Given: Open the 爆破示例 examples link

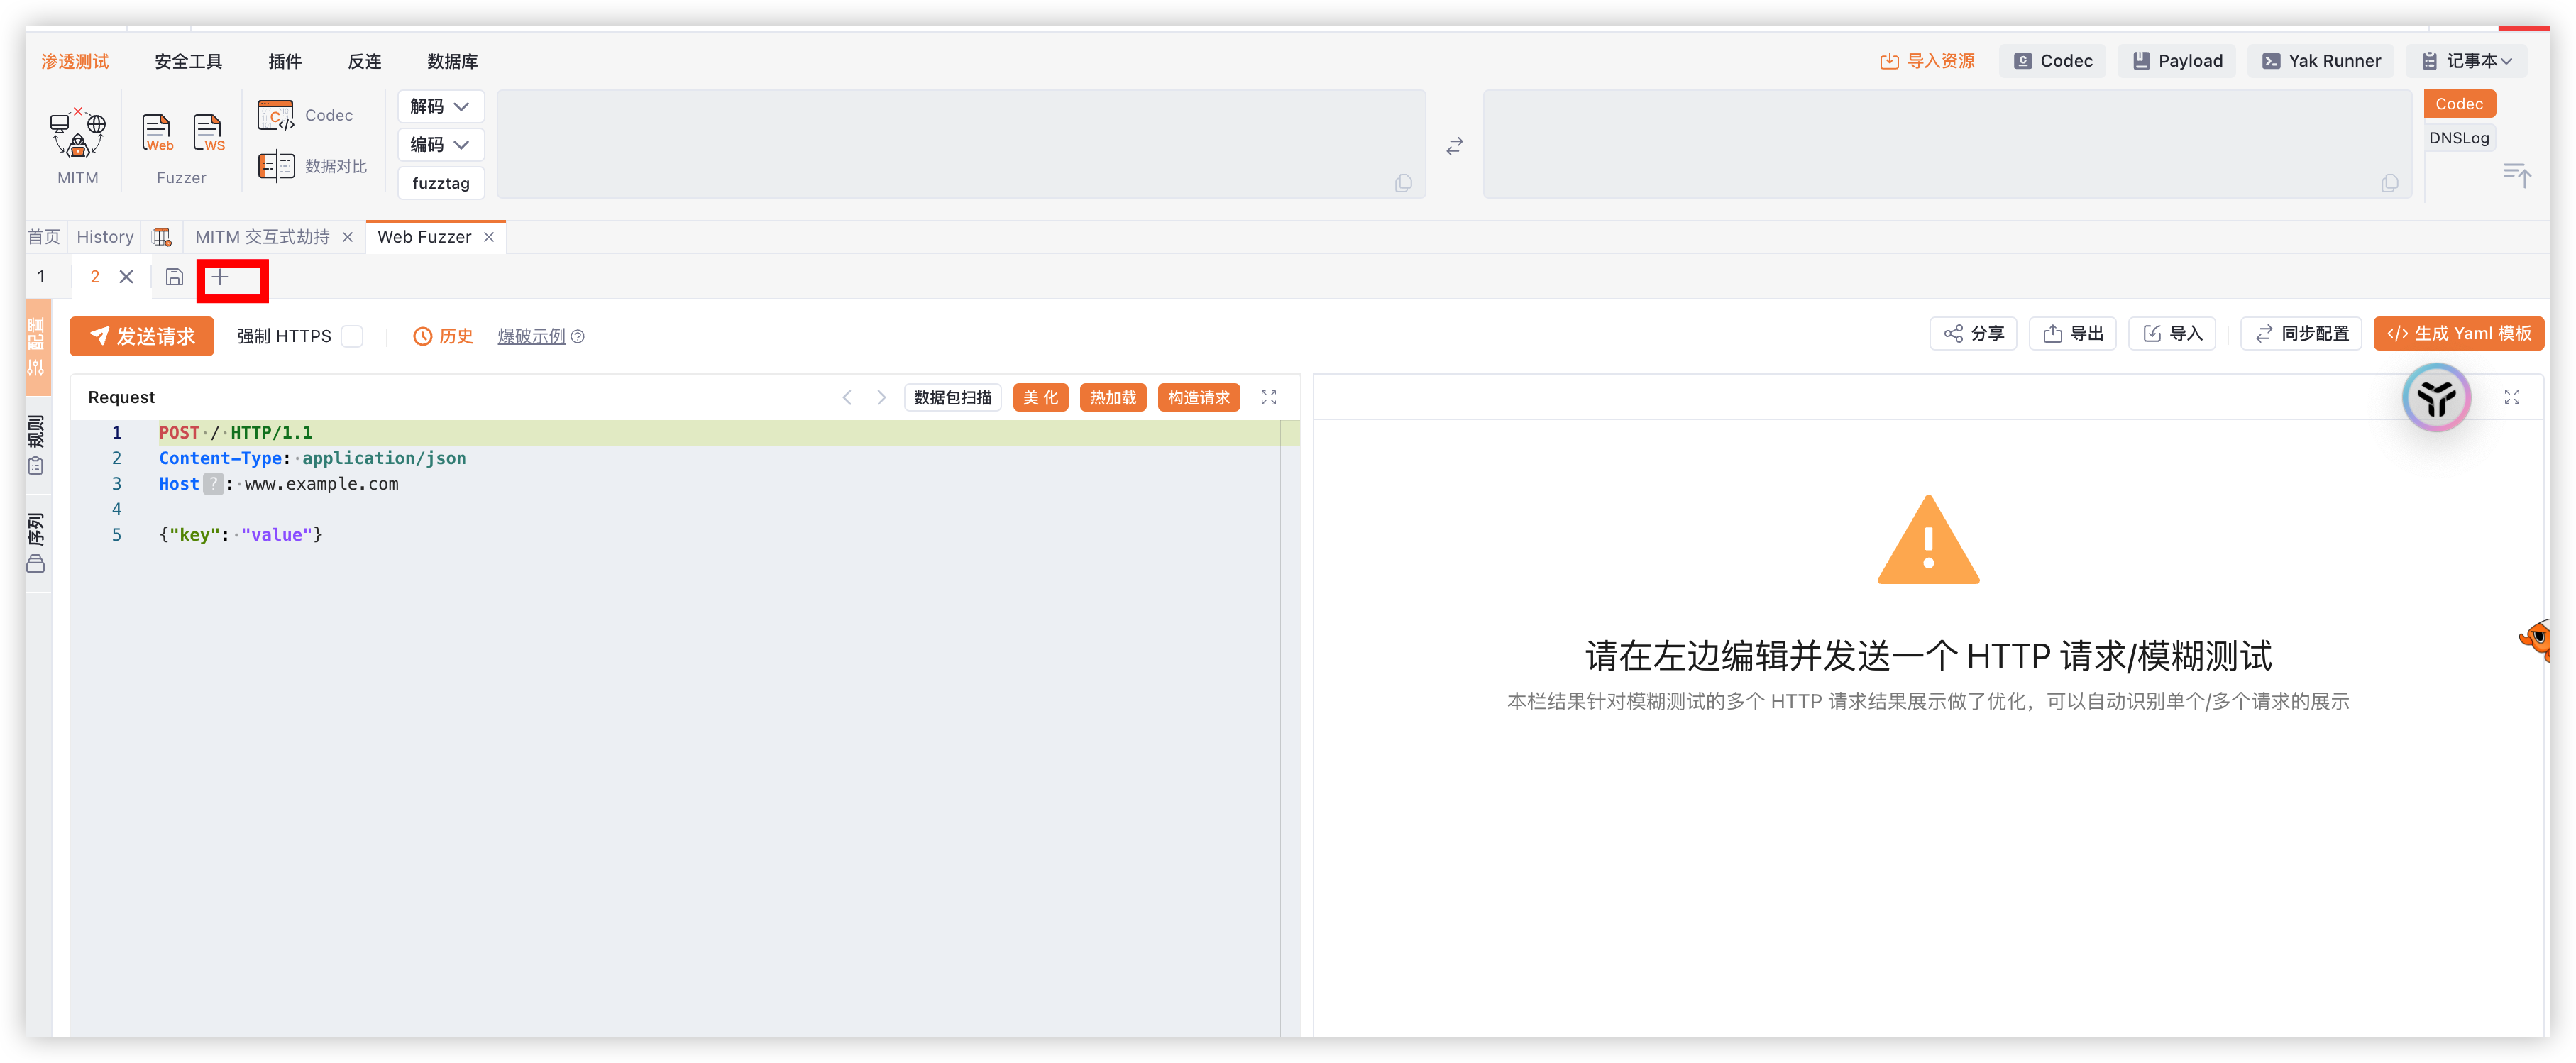Looking at the screenshot, I should [x=531, y=336].
